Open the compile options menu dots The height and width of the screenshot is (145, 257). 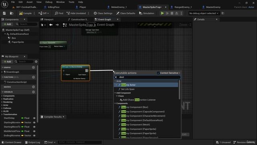(x=34, y=13)
